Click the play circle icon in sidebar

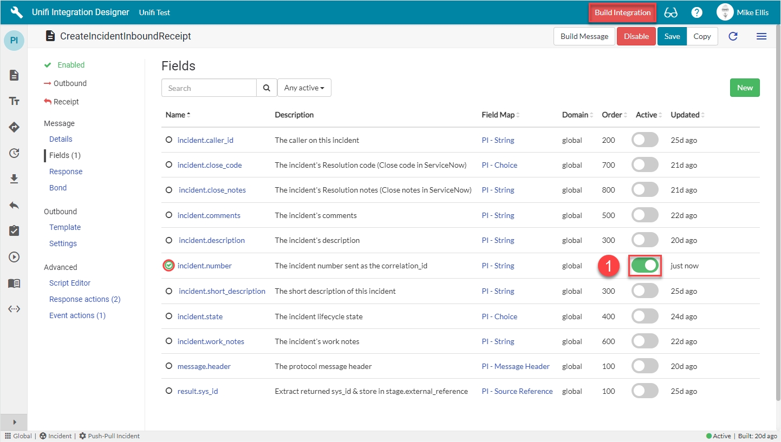(14, 257)
